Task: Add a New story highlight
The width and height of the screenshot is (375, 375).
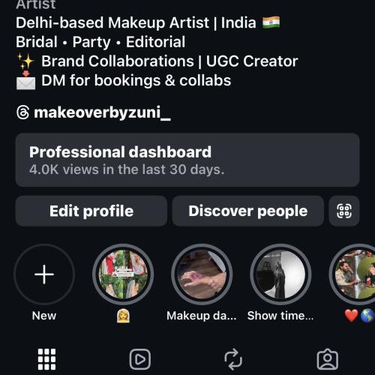Action: coord(44,274)
